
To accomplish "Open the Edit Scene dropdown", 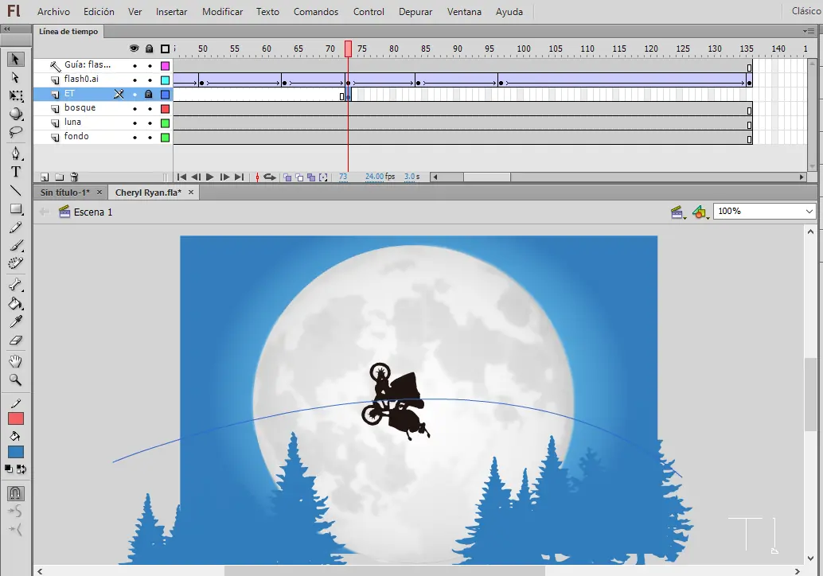I will pos(677,212).
